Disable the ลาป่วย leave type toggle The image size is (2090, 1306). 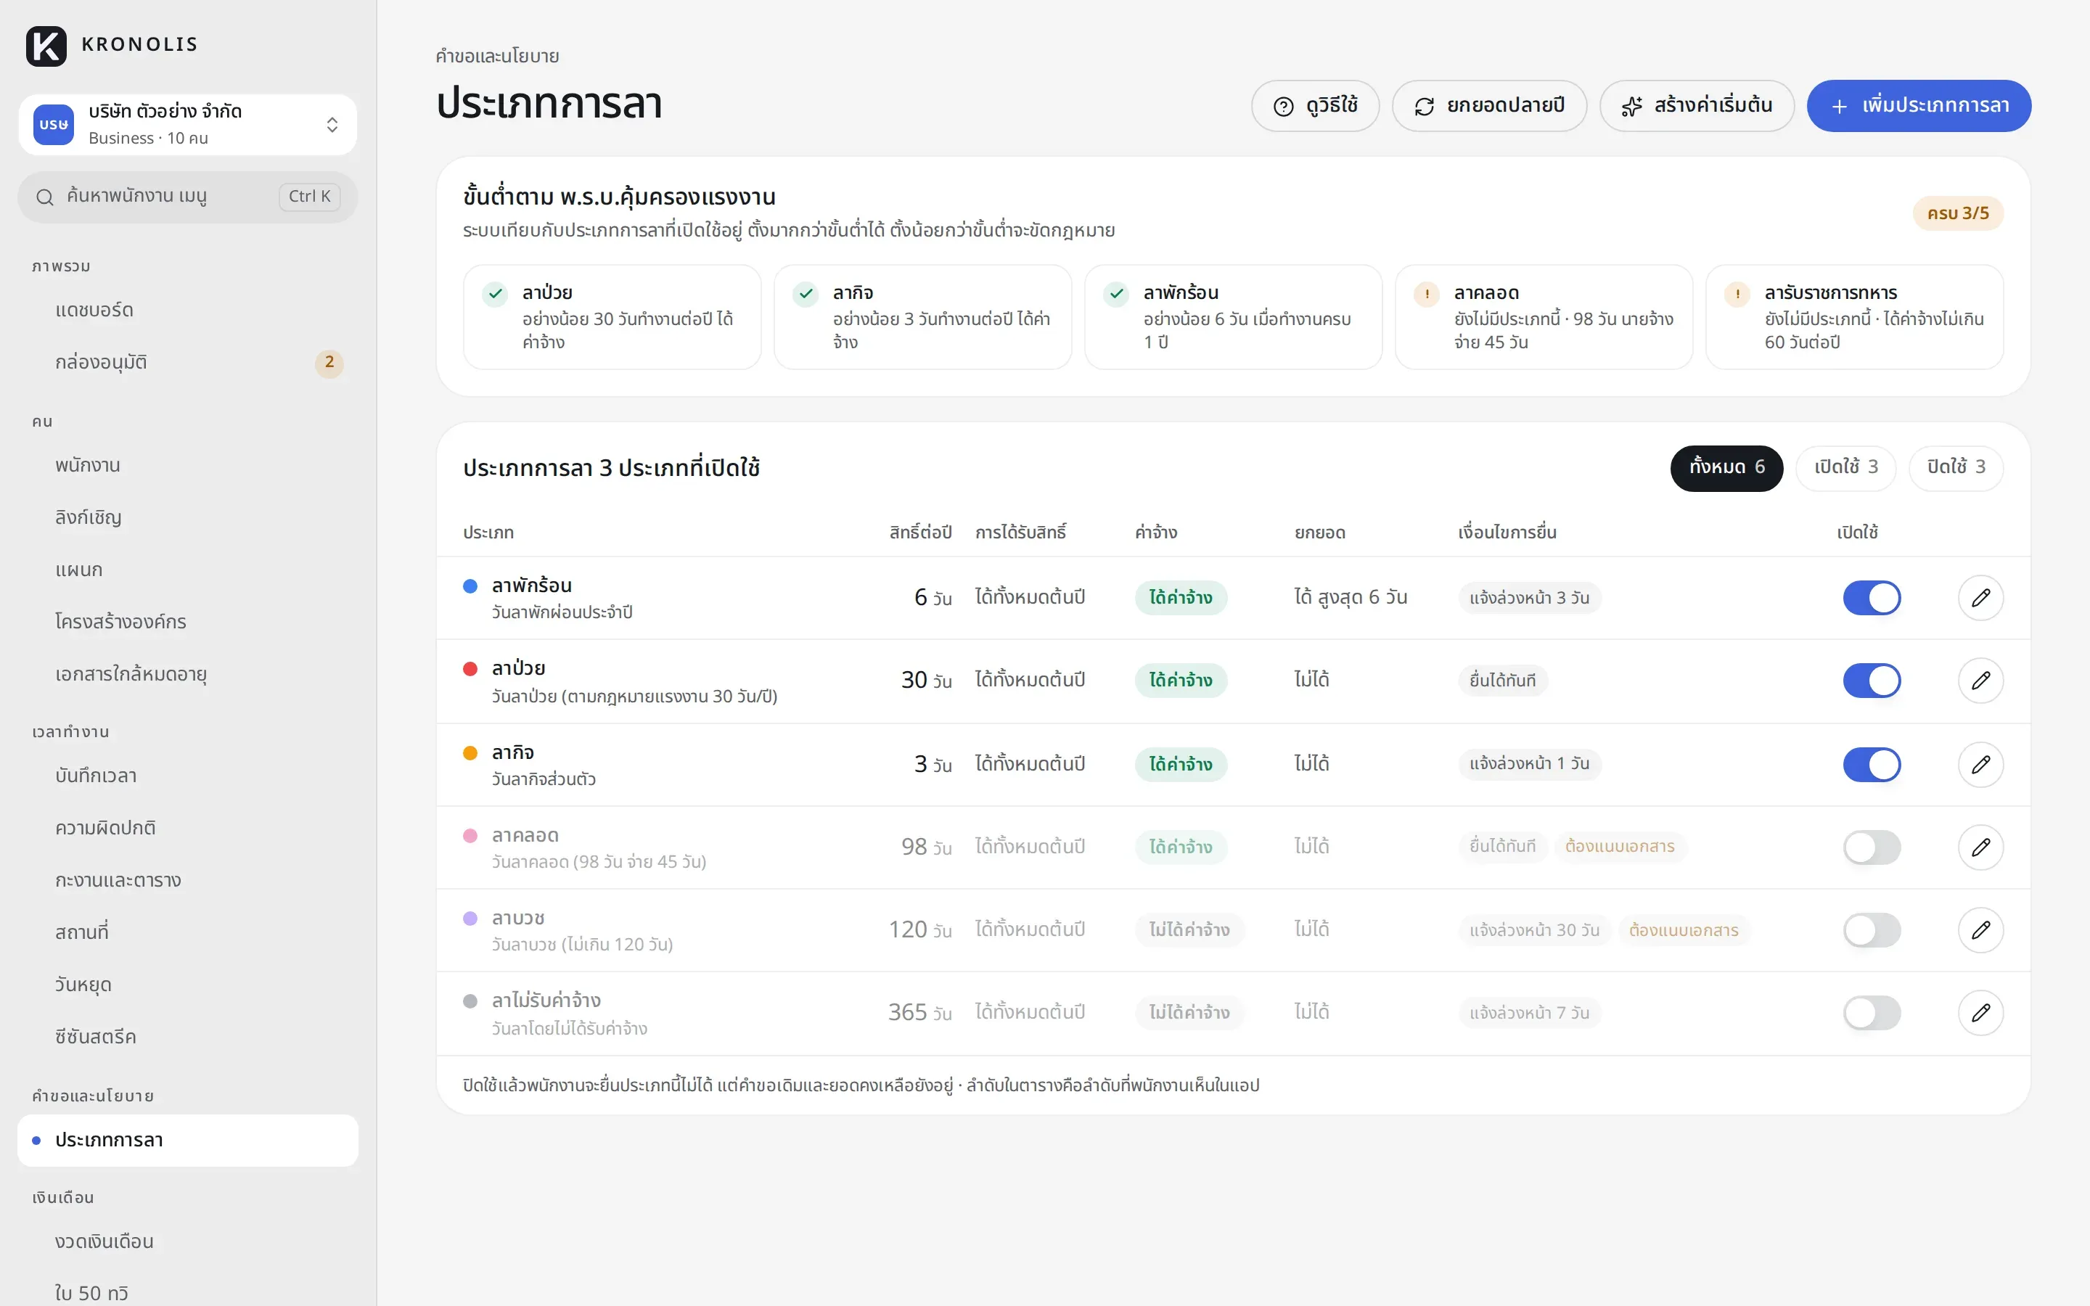[1872, 681]
